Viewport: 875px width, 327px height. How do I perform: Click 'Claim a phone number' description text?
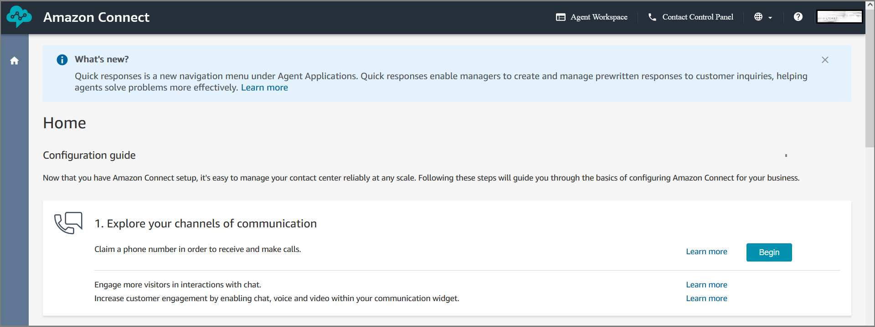tap(198, 249)
